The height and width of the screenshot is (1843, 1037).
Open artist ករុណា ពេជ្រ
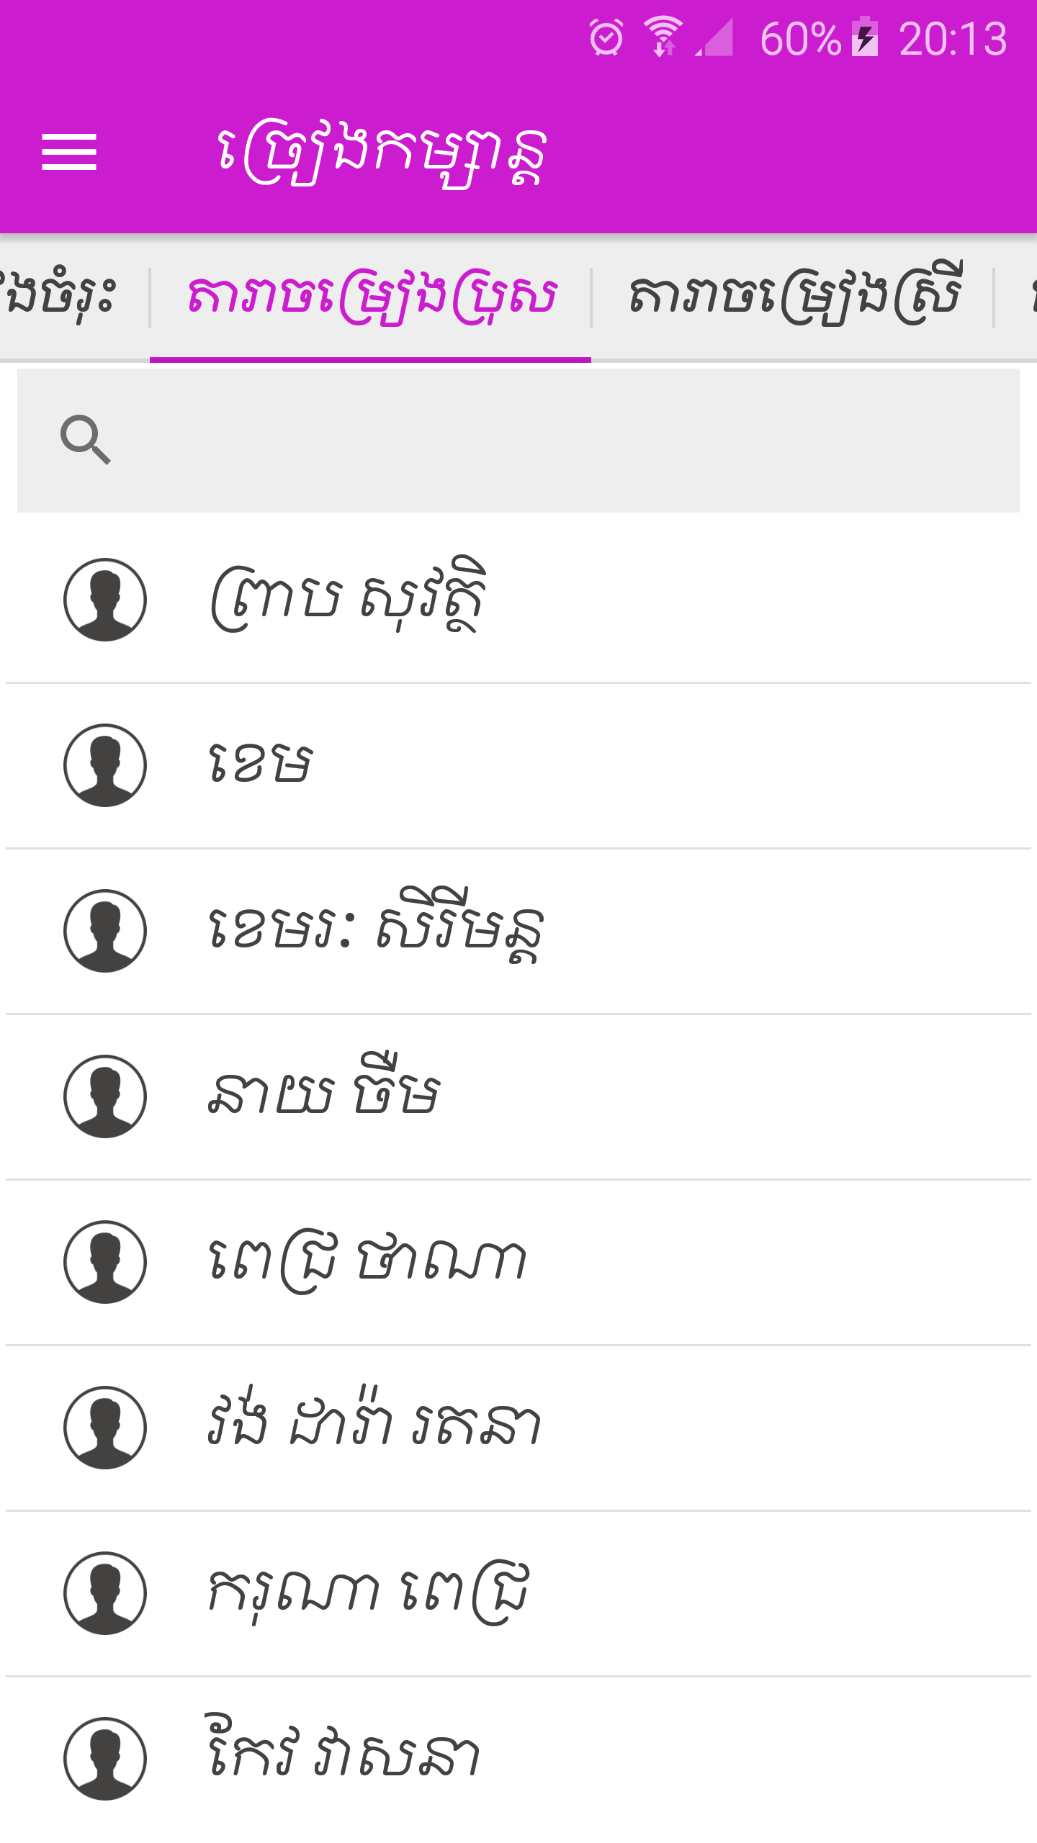click(518, 1593)
